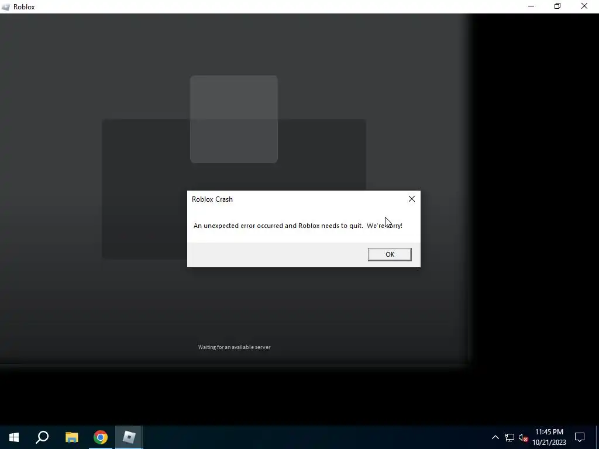This screenshot has height=449, width=599.
Task: Click the Roblox icon in title bar
Action: point(5,7)
